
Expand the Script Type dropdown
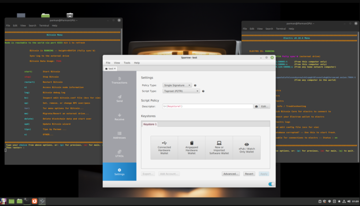177,91
